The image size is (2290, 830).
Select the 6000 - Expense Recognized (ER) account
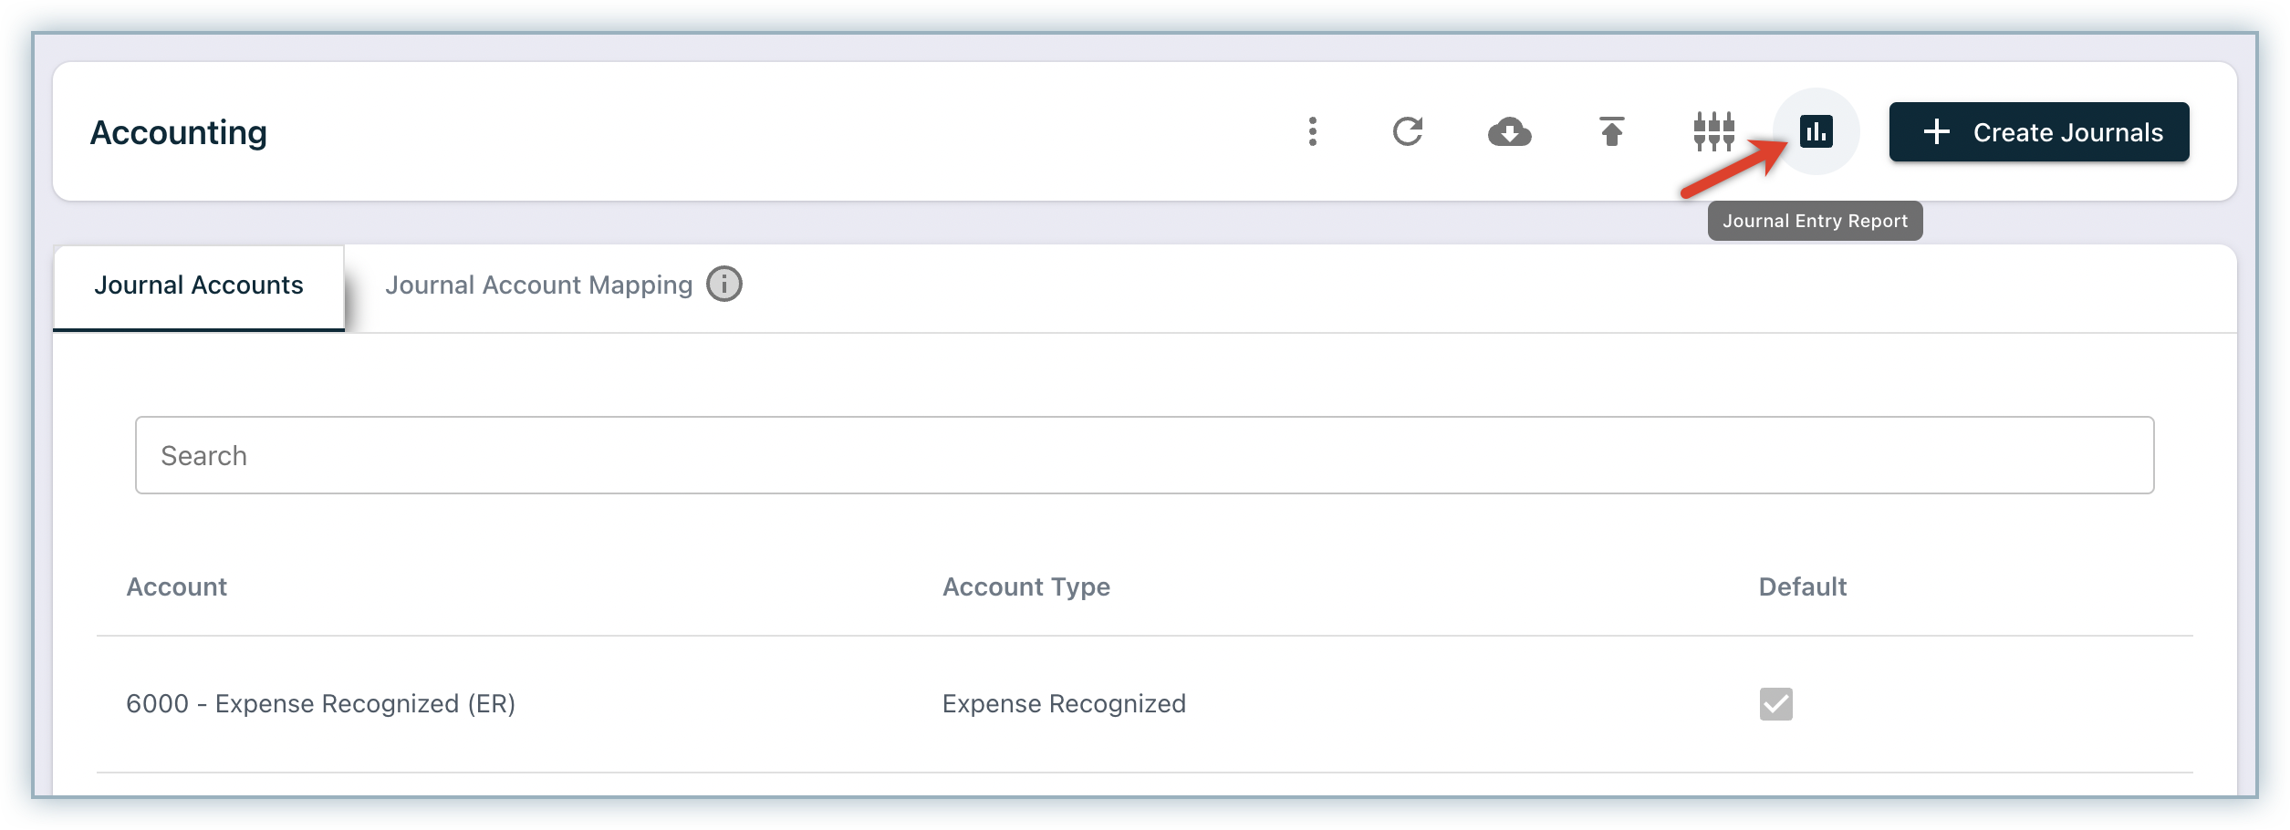coord(320,704)
